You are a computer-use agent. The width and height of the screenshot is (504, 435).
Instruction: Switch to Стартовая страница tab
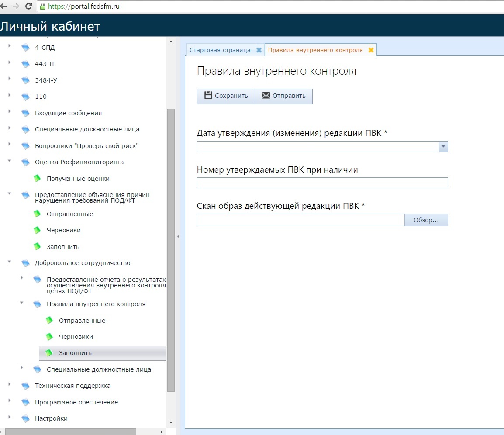click(220, 50)
